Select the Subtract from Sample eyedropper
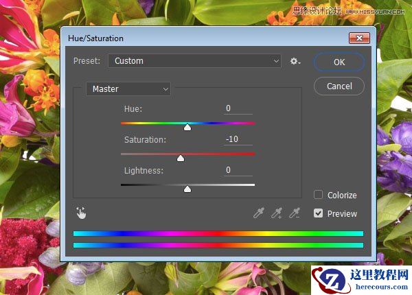This screenshot has width=412, height=295. point(295,213)
